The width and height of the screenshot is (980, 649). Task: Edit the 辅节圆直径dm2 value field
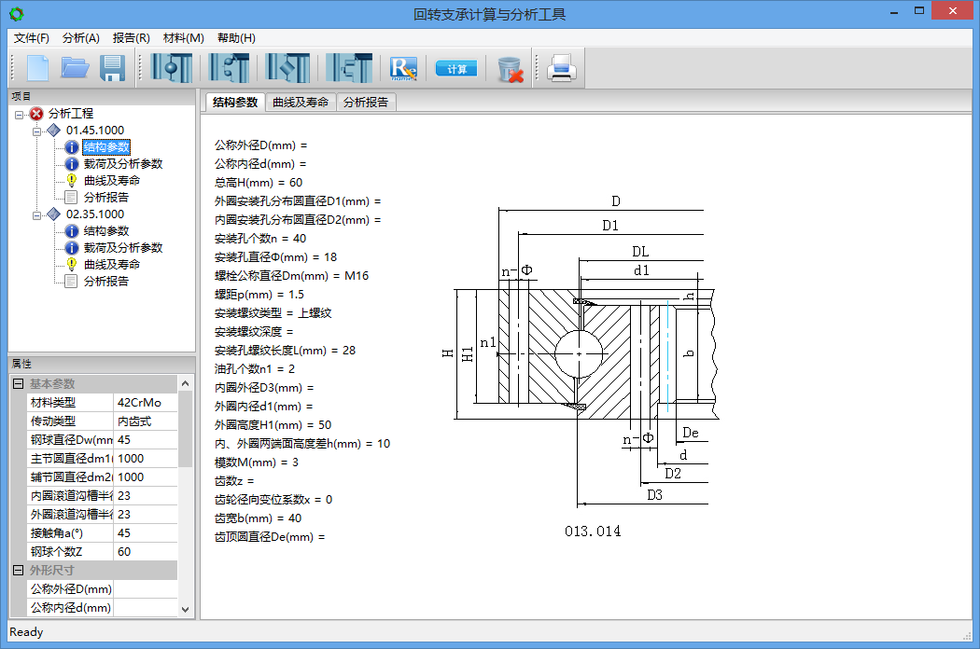pos(145,477)
